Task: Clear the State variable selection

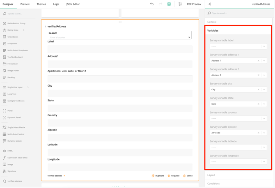Action: pyautogui.click(x=258, y=104)
